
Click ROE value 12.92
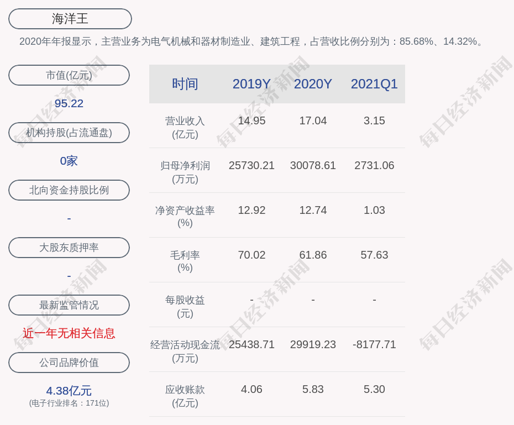251,210
